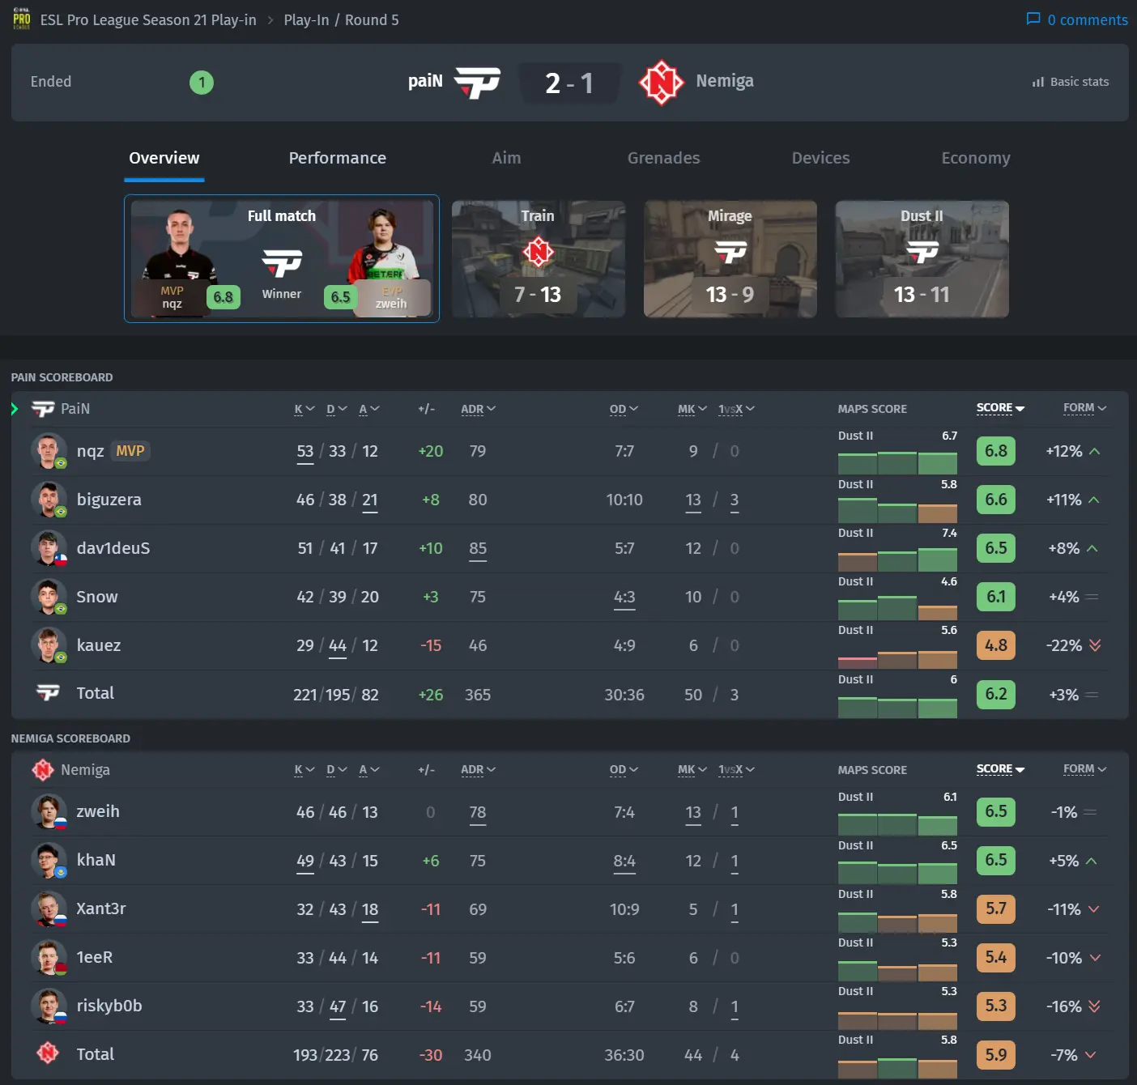
Task: Click the Nemiga team logo in match header
Action: point(662,82)
